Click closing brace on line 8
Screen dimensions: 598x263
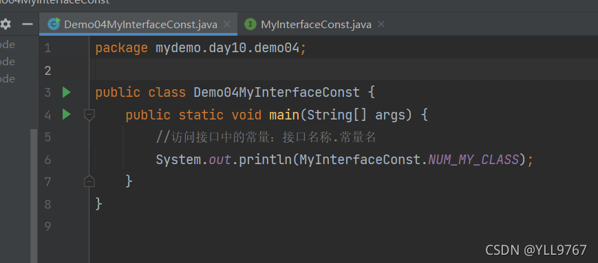(x=99, y=204)
